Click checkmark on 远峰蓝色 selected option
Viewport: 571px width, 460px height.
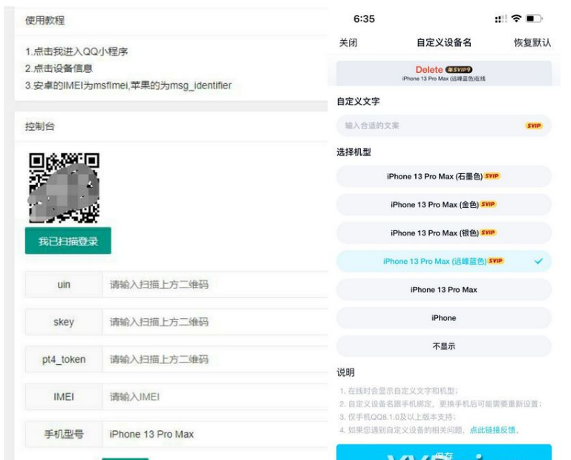coord(538,262)
